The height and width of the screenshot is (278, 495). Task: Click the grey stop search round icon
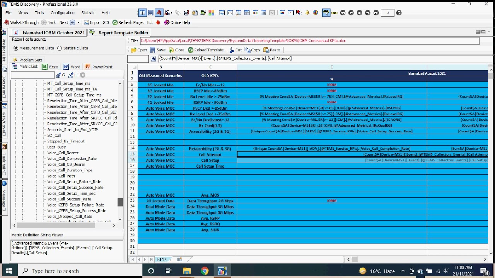point(82,75)
